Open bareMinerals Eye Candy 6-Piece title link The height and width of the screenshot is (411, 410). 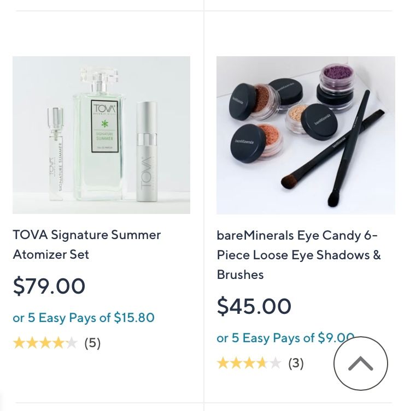298,254
